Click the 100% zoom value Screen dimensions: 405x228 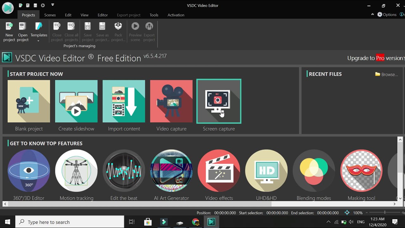(x=358, y=213)
